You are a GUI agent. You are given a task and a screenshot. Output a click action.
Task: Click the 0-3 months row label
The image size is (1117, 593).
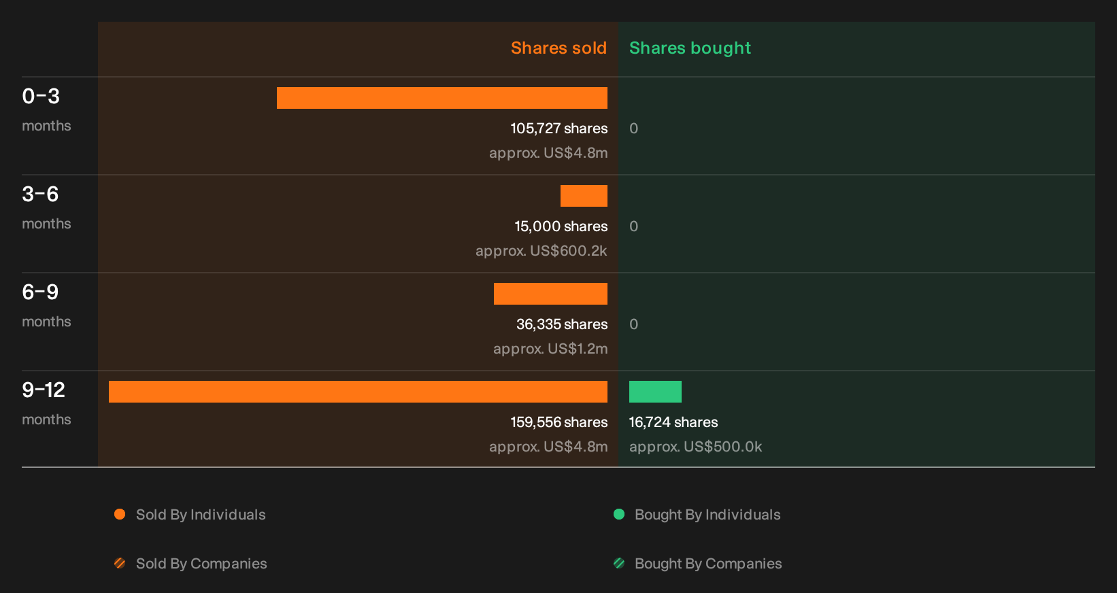(x=46, y=109)
